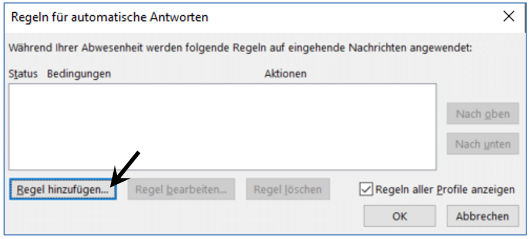
Task: Click the 'Regeln aller Profile anzeigen' label text
Action: point(445,189)
